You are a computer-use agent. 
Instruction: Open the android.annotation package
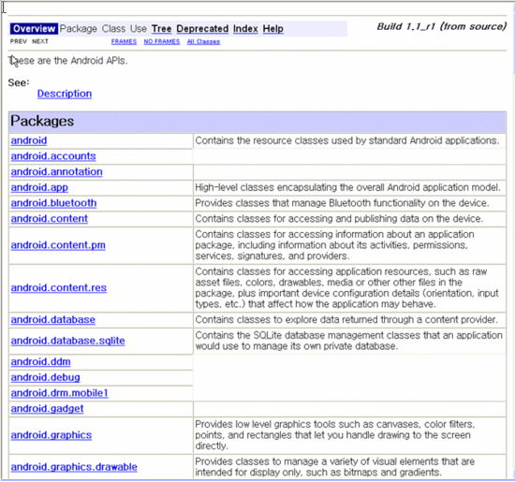tap(56, 171)
